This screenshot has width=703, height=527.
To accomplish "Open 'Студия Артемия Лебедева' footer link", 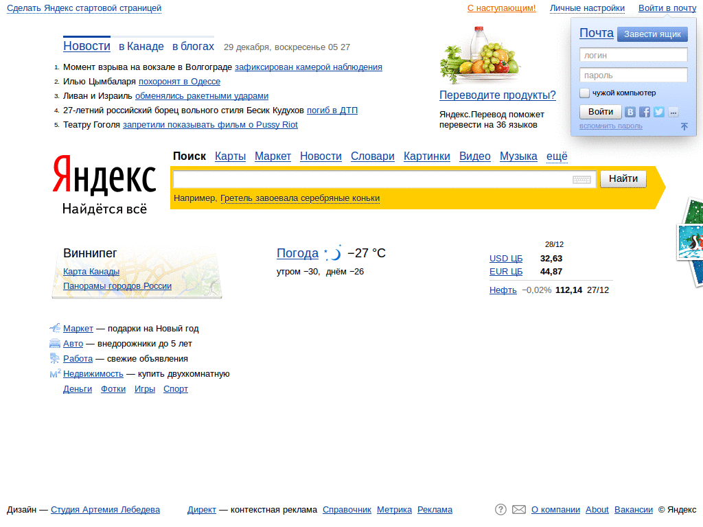I will point(105,510).
